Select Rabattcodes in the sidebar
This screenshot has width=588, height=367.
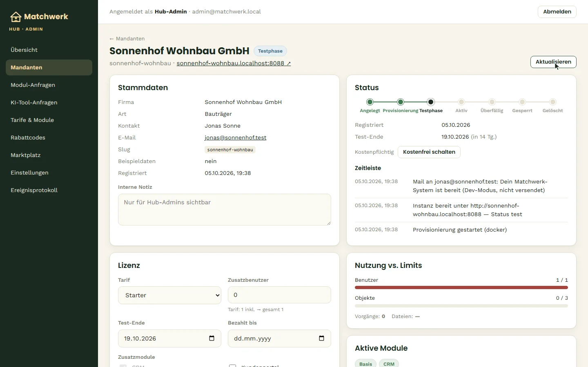coord(49,137)
